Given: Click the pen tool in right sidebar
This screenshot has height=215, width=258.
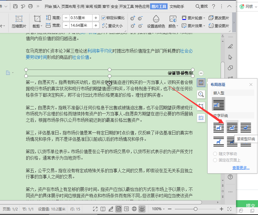Looking at the screenshot, I should pos(230,46).
